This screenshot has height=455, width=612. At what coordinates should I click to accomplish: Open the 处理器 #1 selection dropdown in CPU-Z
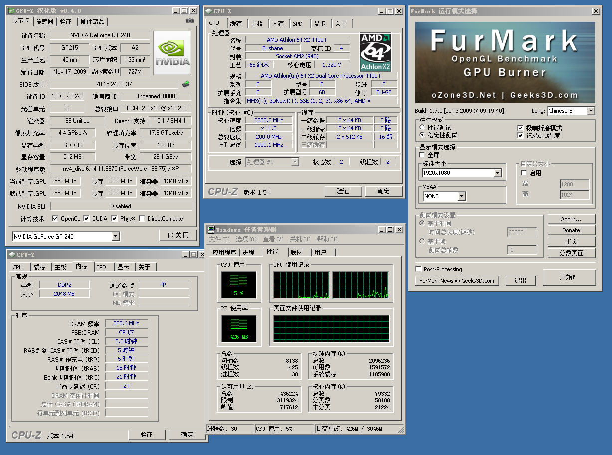[295, 162]
